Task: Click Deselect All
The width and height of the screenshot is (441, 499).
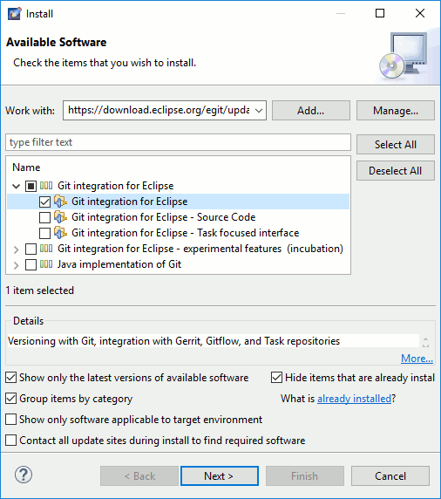Action: (396, 171)
